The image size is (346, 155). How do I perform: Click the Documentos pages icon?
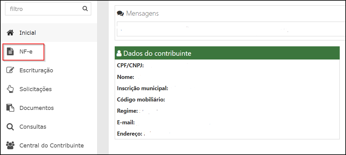[x=10, y=108]
